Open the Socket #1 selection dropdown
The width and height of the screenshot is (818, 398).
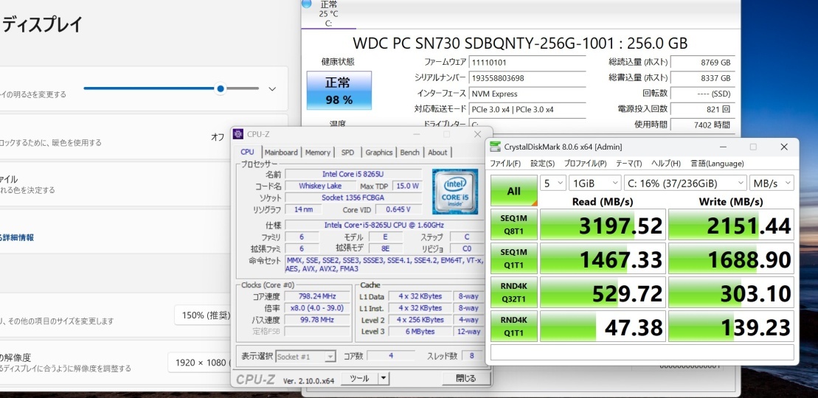tap(305, 357)
